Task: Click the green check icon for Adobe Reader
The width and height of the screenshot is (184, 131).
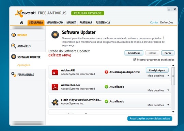Action: [x=106, y=87]
